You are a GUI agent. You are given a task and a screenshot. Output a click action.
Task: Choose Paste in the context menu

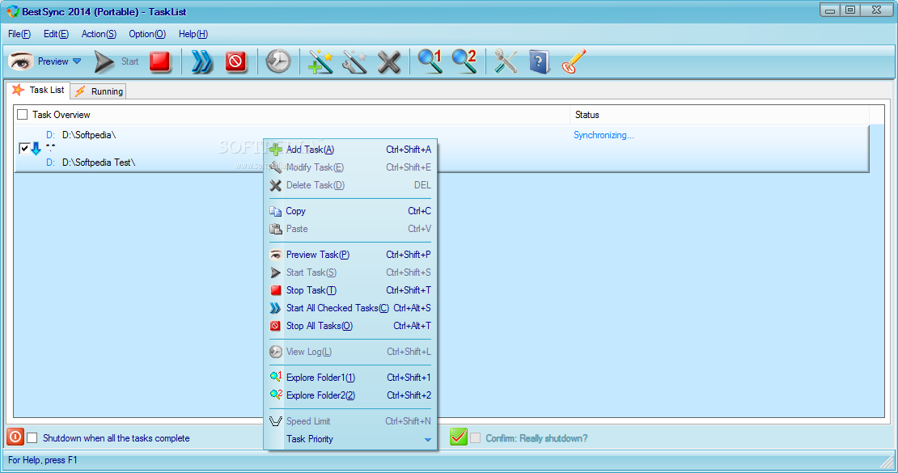[350, 229]
